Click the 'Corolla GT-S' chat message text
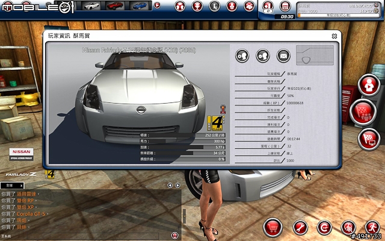 [31, 214]
